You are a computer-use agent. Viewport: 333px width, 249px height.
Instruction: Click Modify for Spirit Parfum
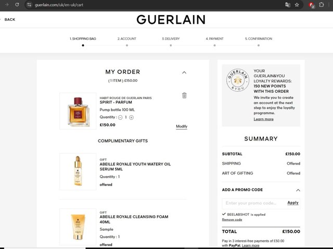pos(182,126)
